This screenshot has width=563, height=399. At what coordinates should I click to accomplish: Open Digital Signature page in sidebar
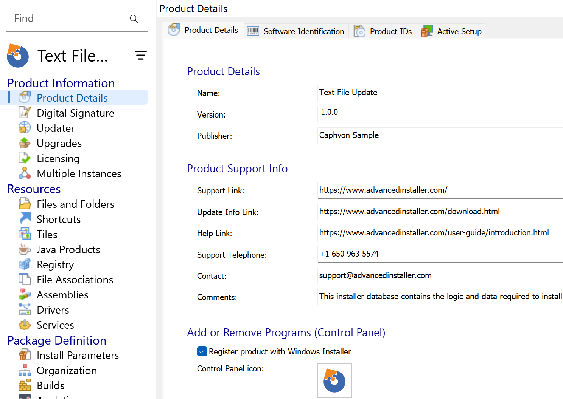[x=75, y=113]
